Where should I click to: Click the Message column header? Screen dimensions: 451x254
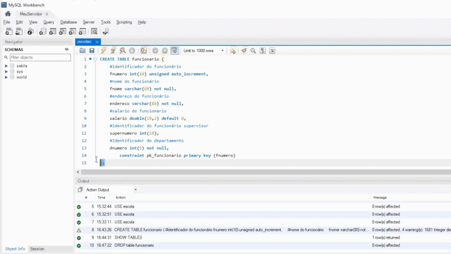[379, 197]
